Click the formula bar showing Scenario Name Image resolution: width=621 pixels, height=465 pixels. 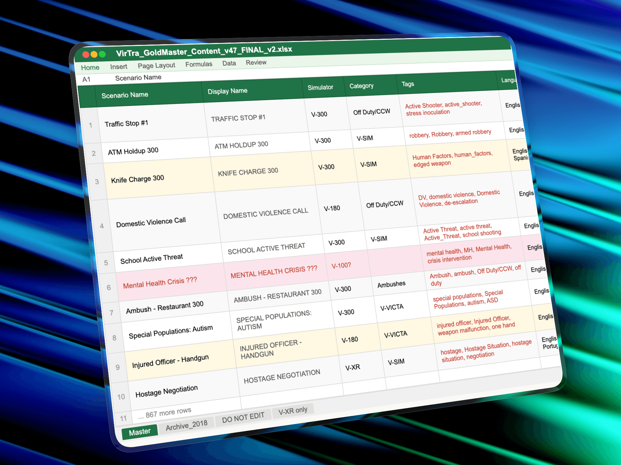(x=138, y=77)
